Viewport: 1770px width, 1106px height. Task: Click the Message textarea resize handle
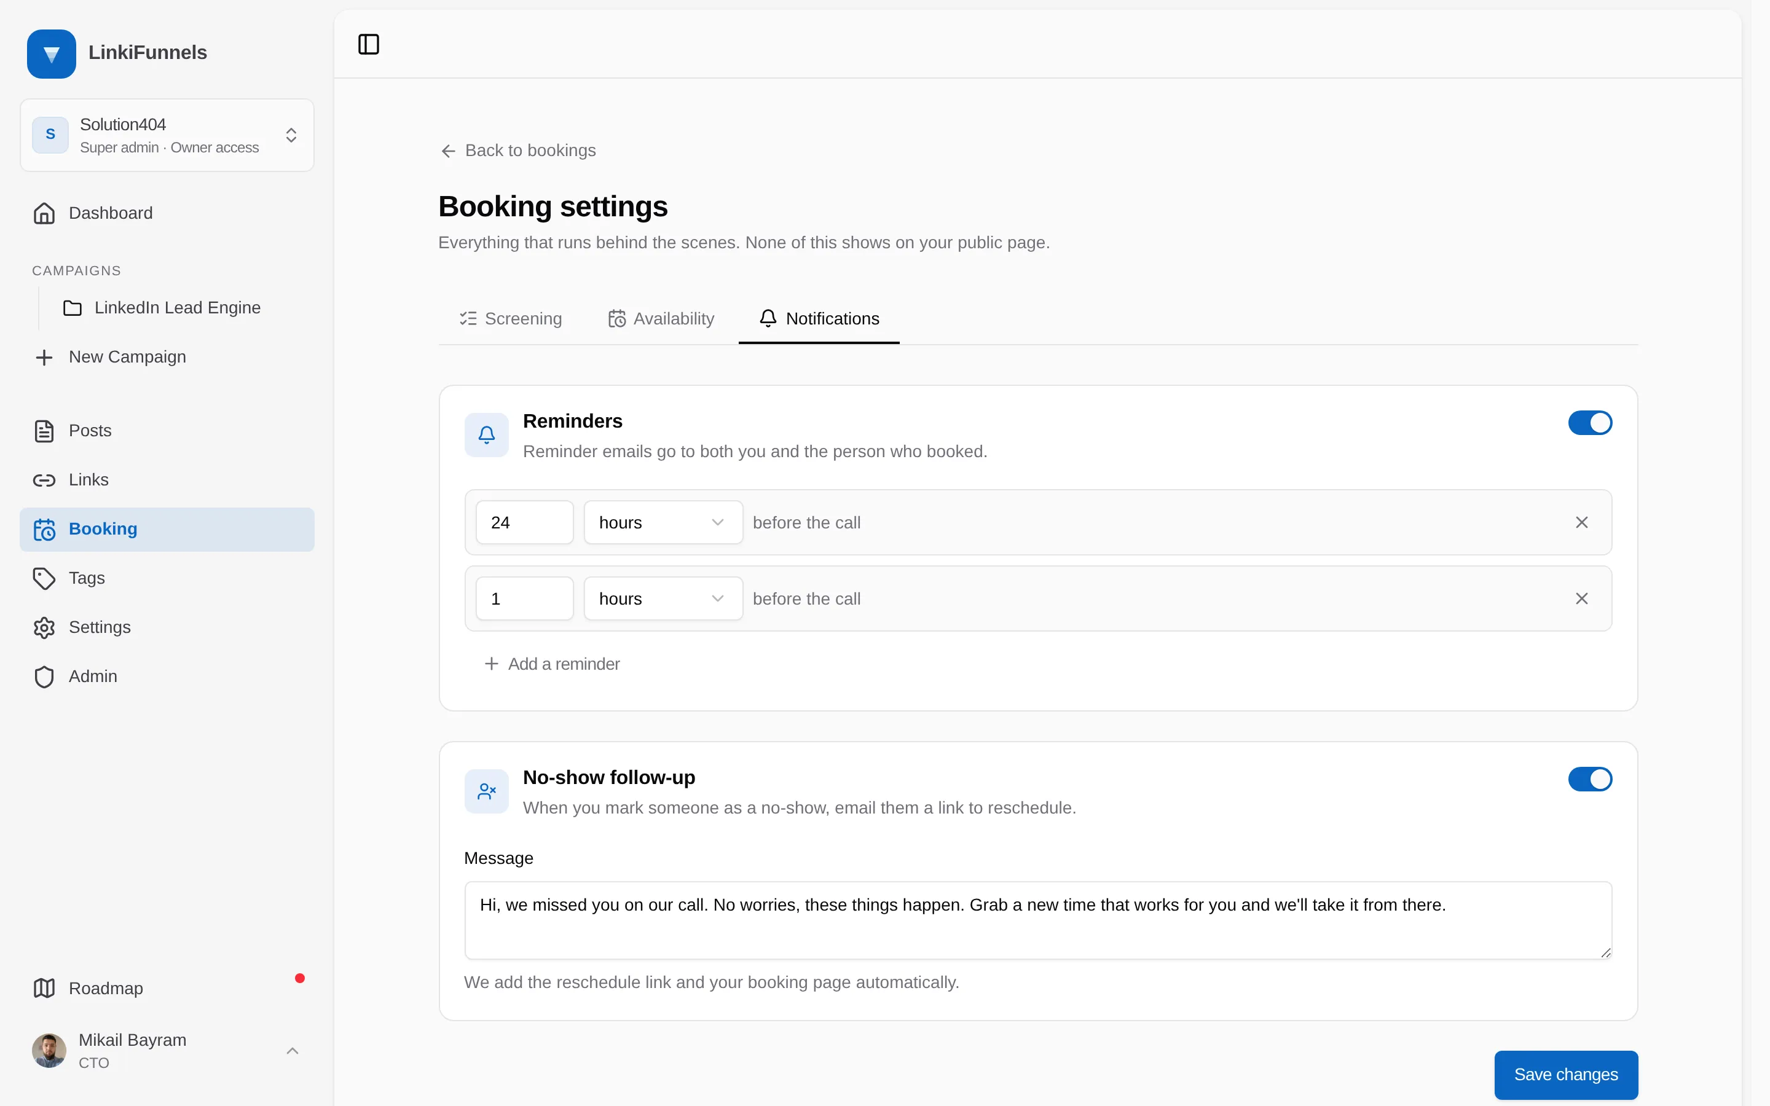tap(1605, 952)
